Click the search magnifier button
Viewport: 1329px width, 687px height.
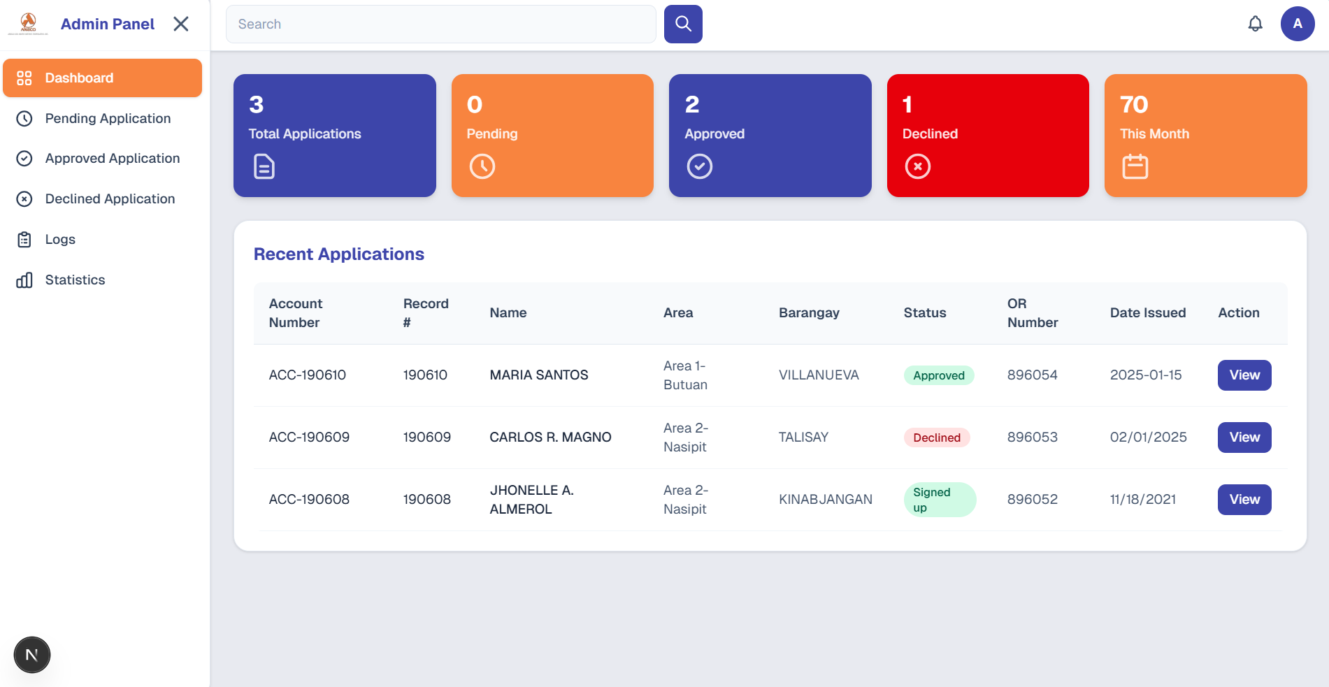tap(683, 24)
